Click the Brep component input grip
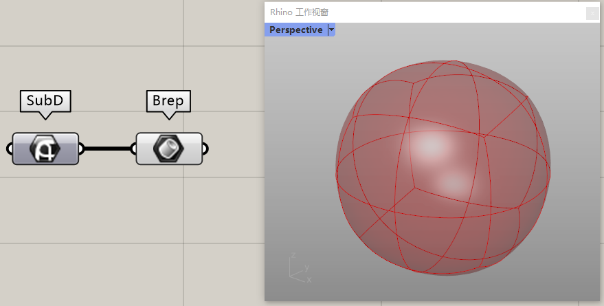This screenshot has width=604, height=306. 134,149
